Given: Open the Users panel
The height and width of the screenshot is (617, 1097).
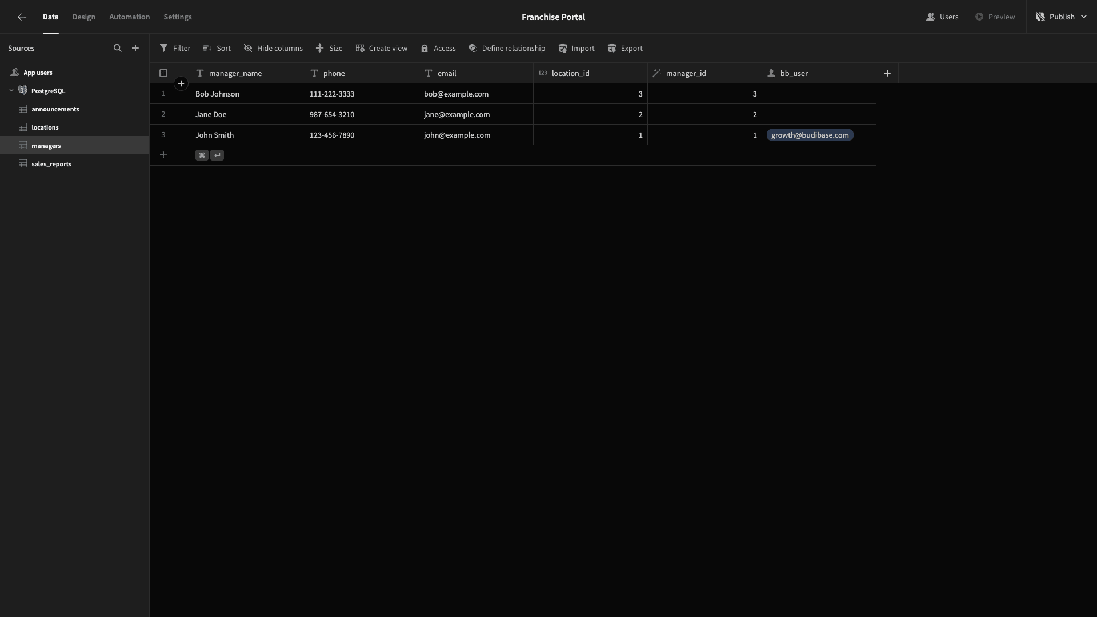Looking at the screenshot, I should point(942,17).
